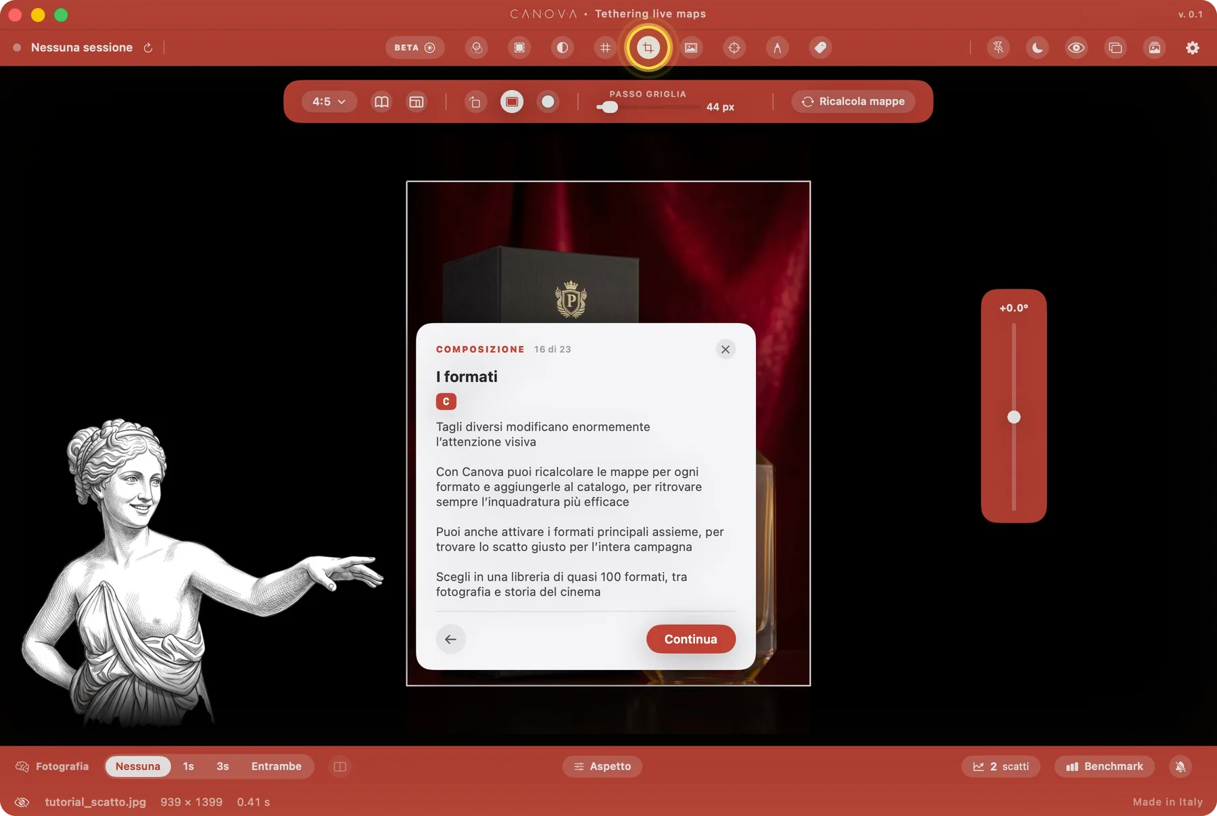Select the Nessuna segment option
The image size is (1217, 816).
(x=138, y=766)
